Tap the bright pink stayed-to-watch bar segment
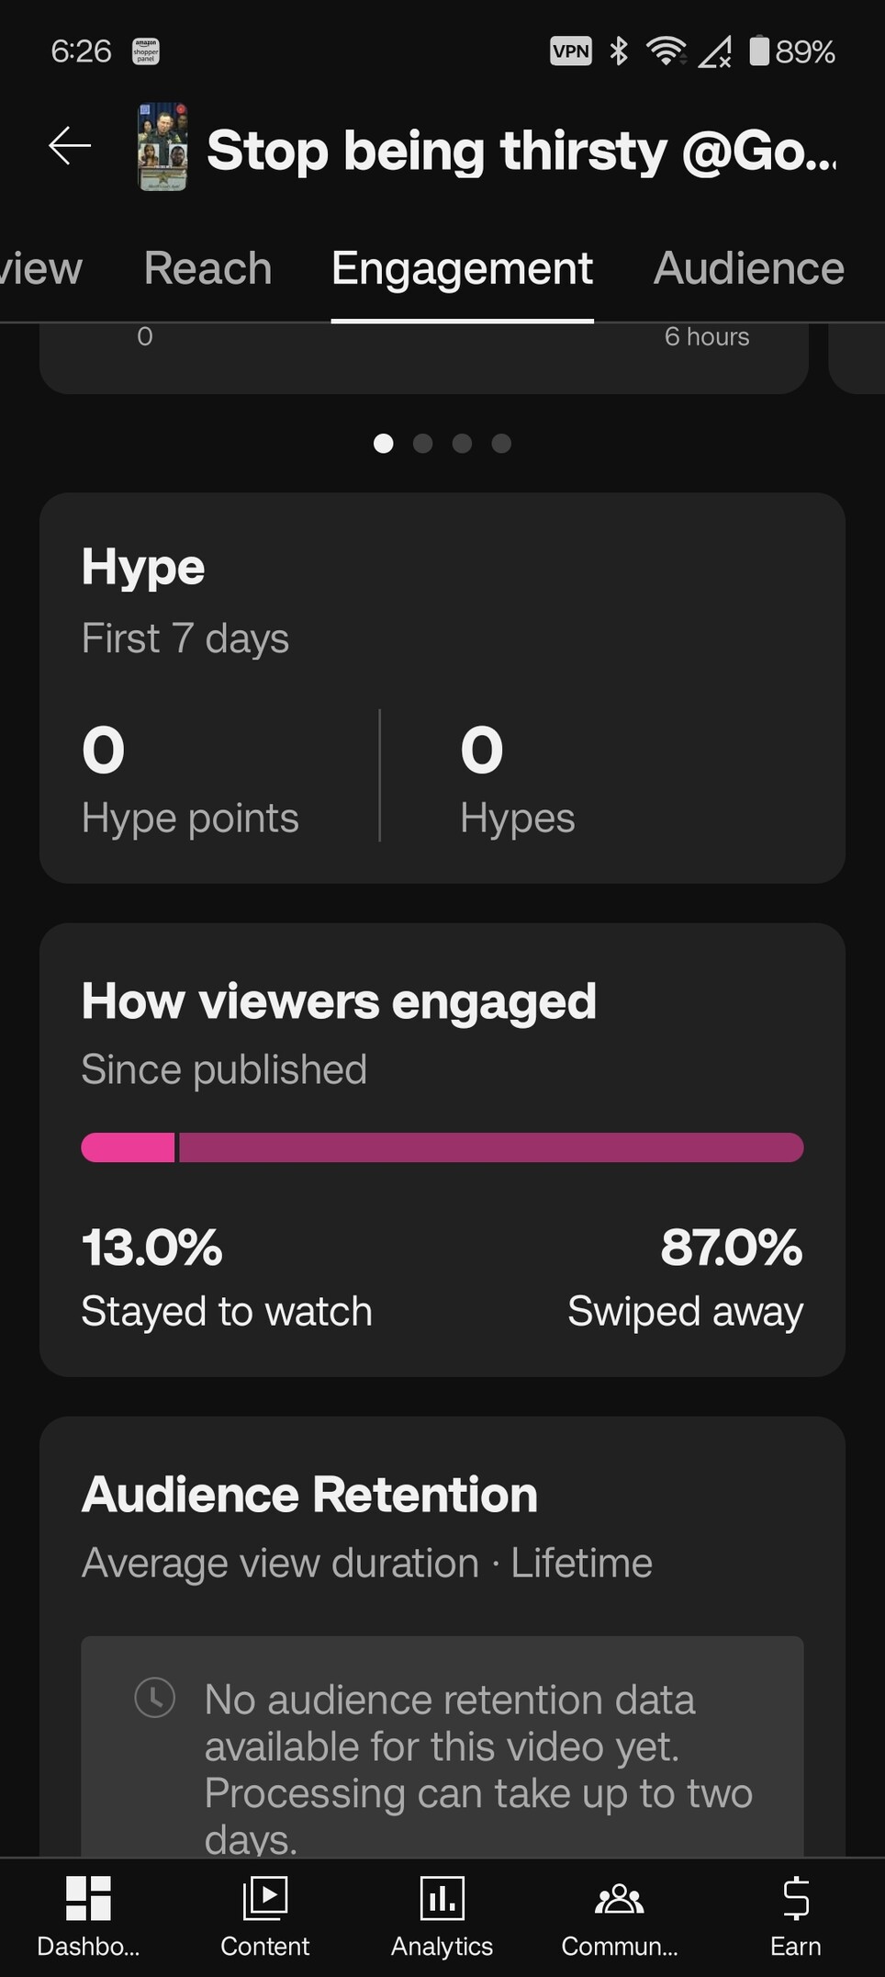The width and height of the screenshot is (885, 1977). 128,1147
